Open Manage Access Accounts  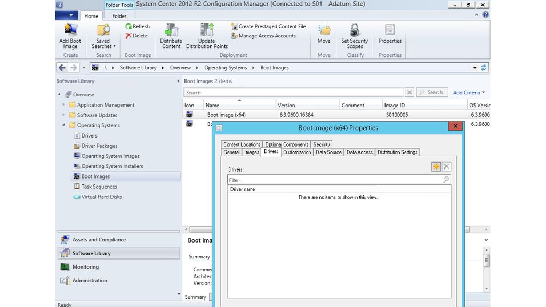point(263,36)
